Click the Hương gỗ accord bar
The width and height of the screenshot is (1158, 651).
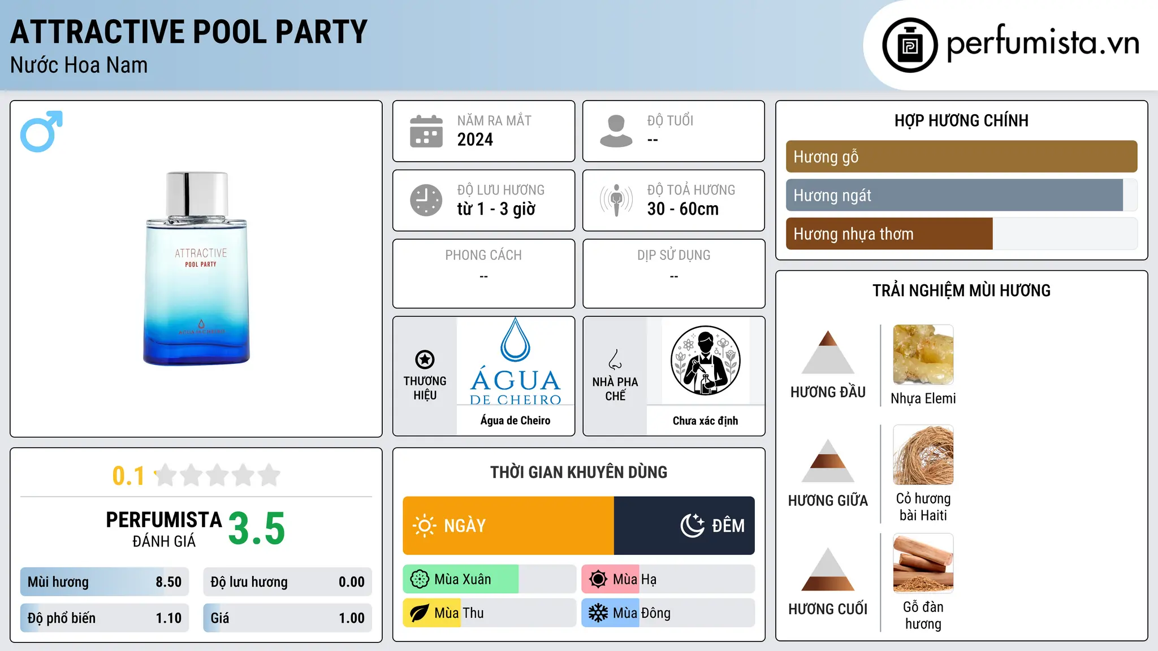tap(961, 157)
